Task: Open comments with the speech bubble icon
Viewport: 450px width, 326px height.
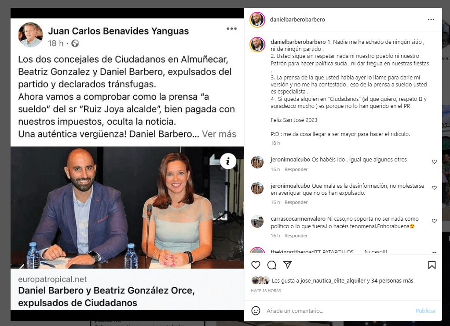Action: pos(271,265)
